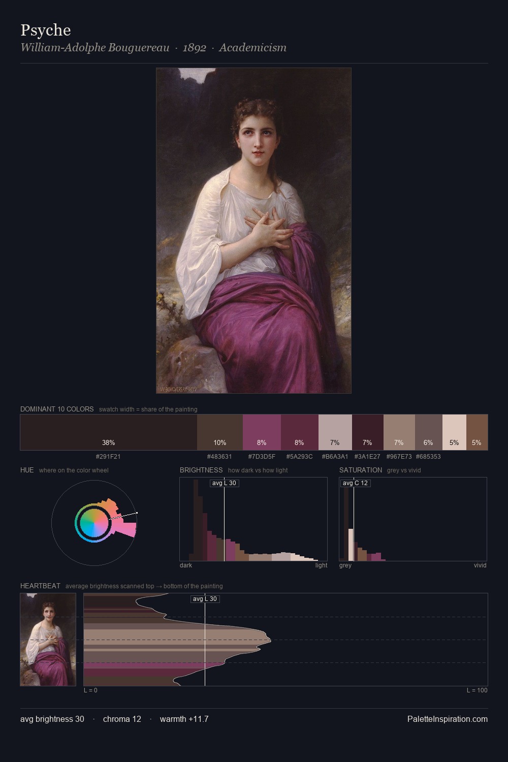Select the 10% brown swatch #483631
The width and height of the screenshot is (508, 762).
(220, 432)
